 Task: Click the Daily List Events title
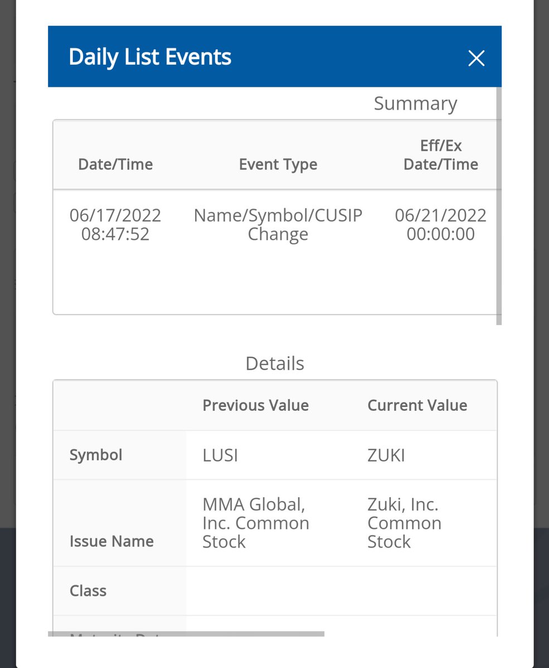150,57
